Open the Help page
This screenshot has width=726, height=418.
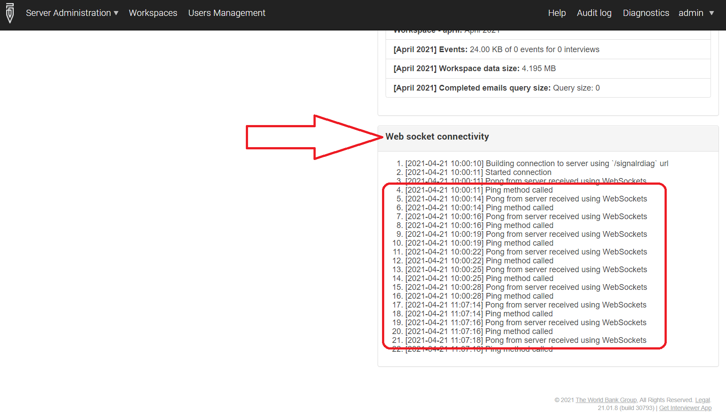click(x=557, y=13)
